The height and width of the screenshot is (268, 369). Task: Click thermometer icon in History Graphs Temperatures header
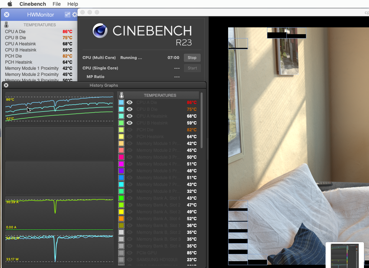[121, 95]
